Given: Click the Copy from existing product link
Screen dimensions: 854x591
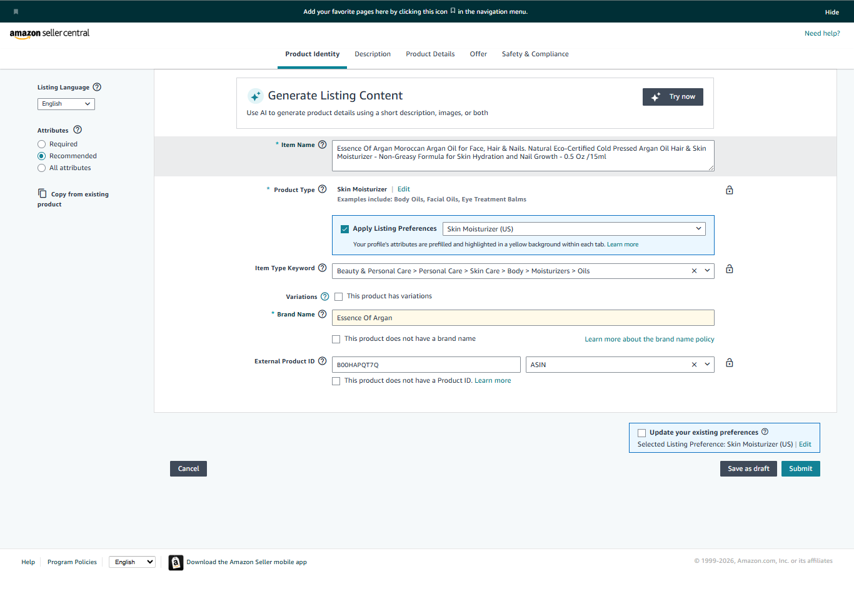Looking at the screenshot, I should [73, 200].
